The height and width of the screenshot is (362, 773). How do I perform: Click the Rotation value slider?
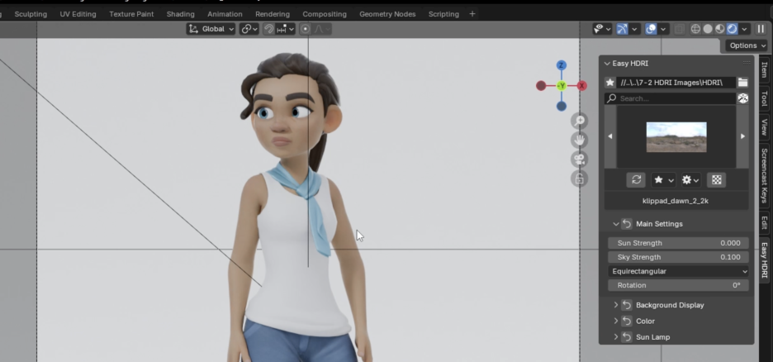[x=678, y=285]
